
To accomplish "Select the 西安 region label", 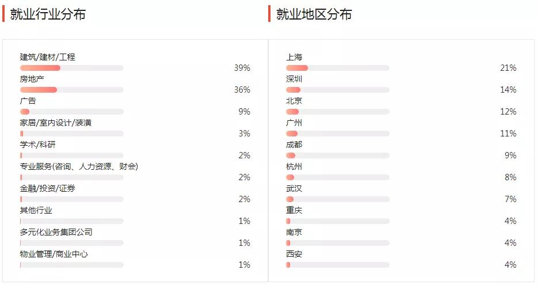I will [x=294, y=254].
